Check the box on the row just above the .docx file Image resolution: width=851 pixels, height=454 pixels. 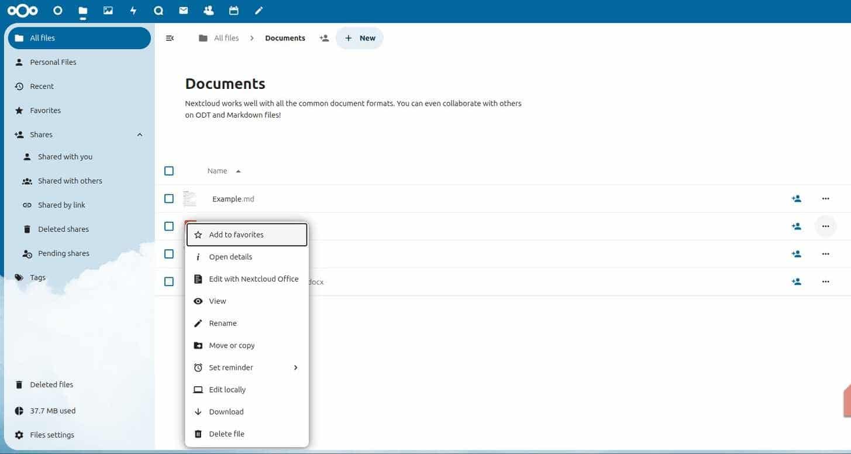pos(169,254)
